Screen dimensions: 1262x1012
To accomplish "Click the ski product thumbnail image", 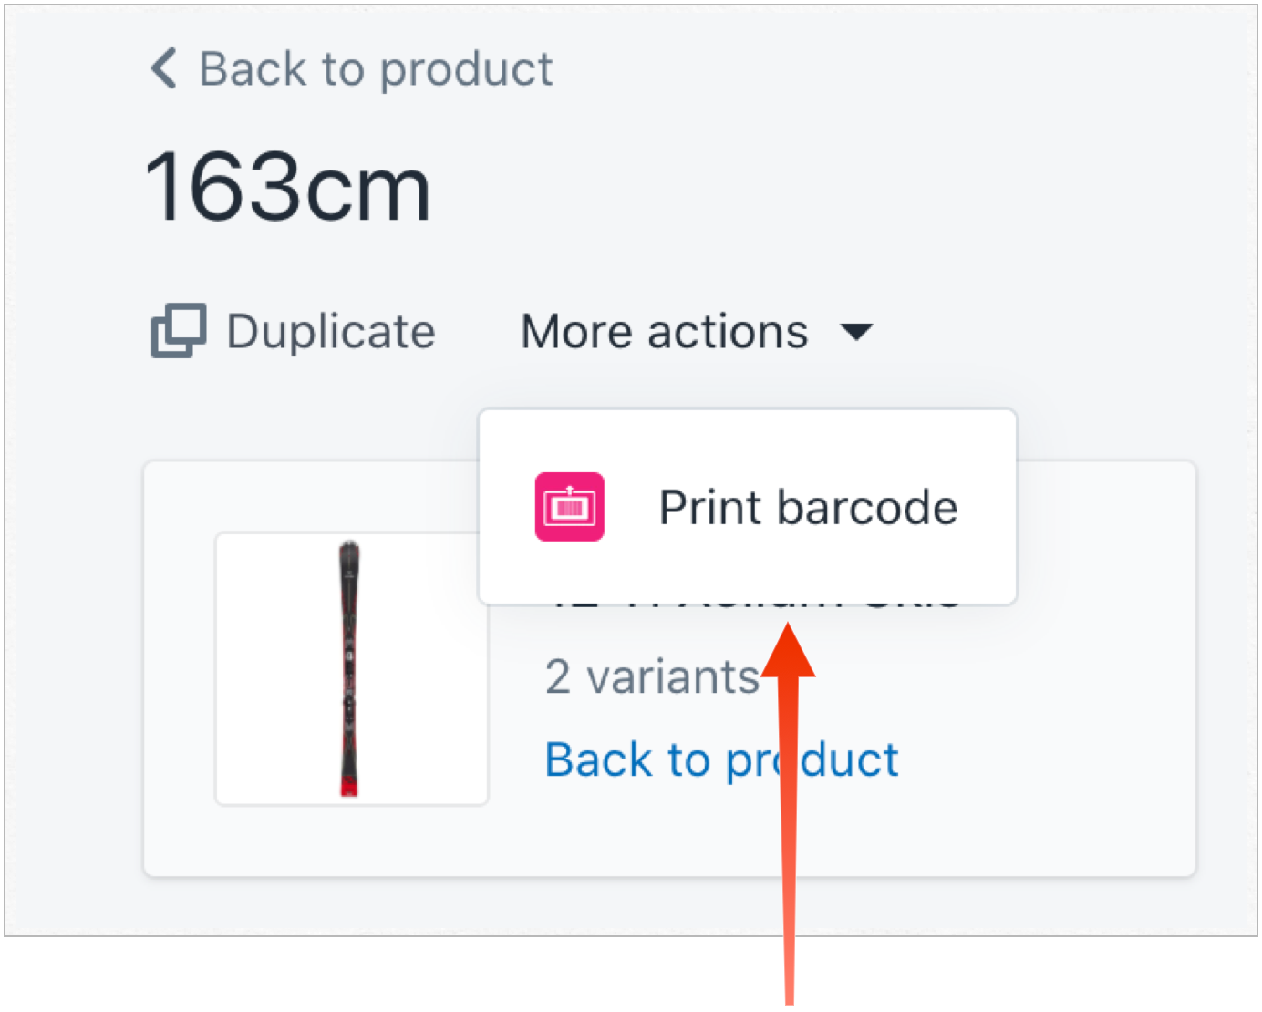I will click(x=350, y=668).
